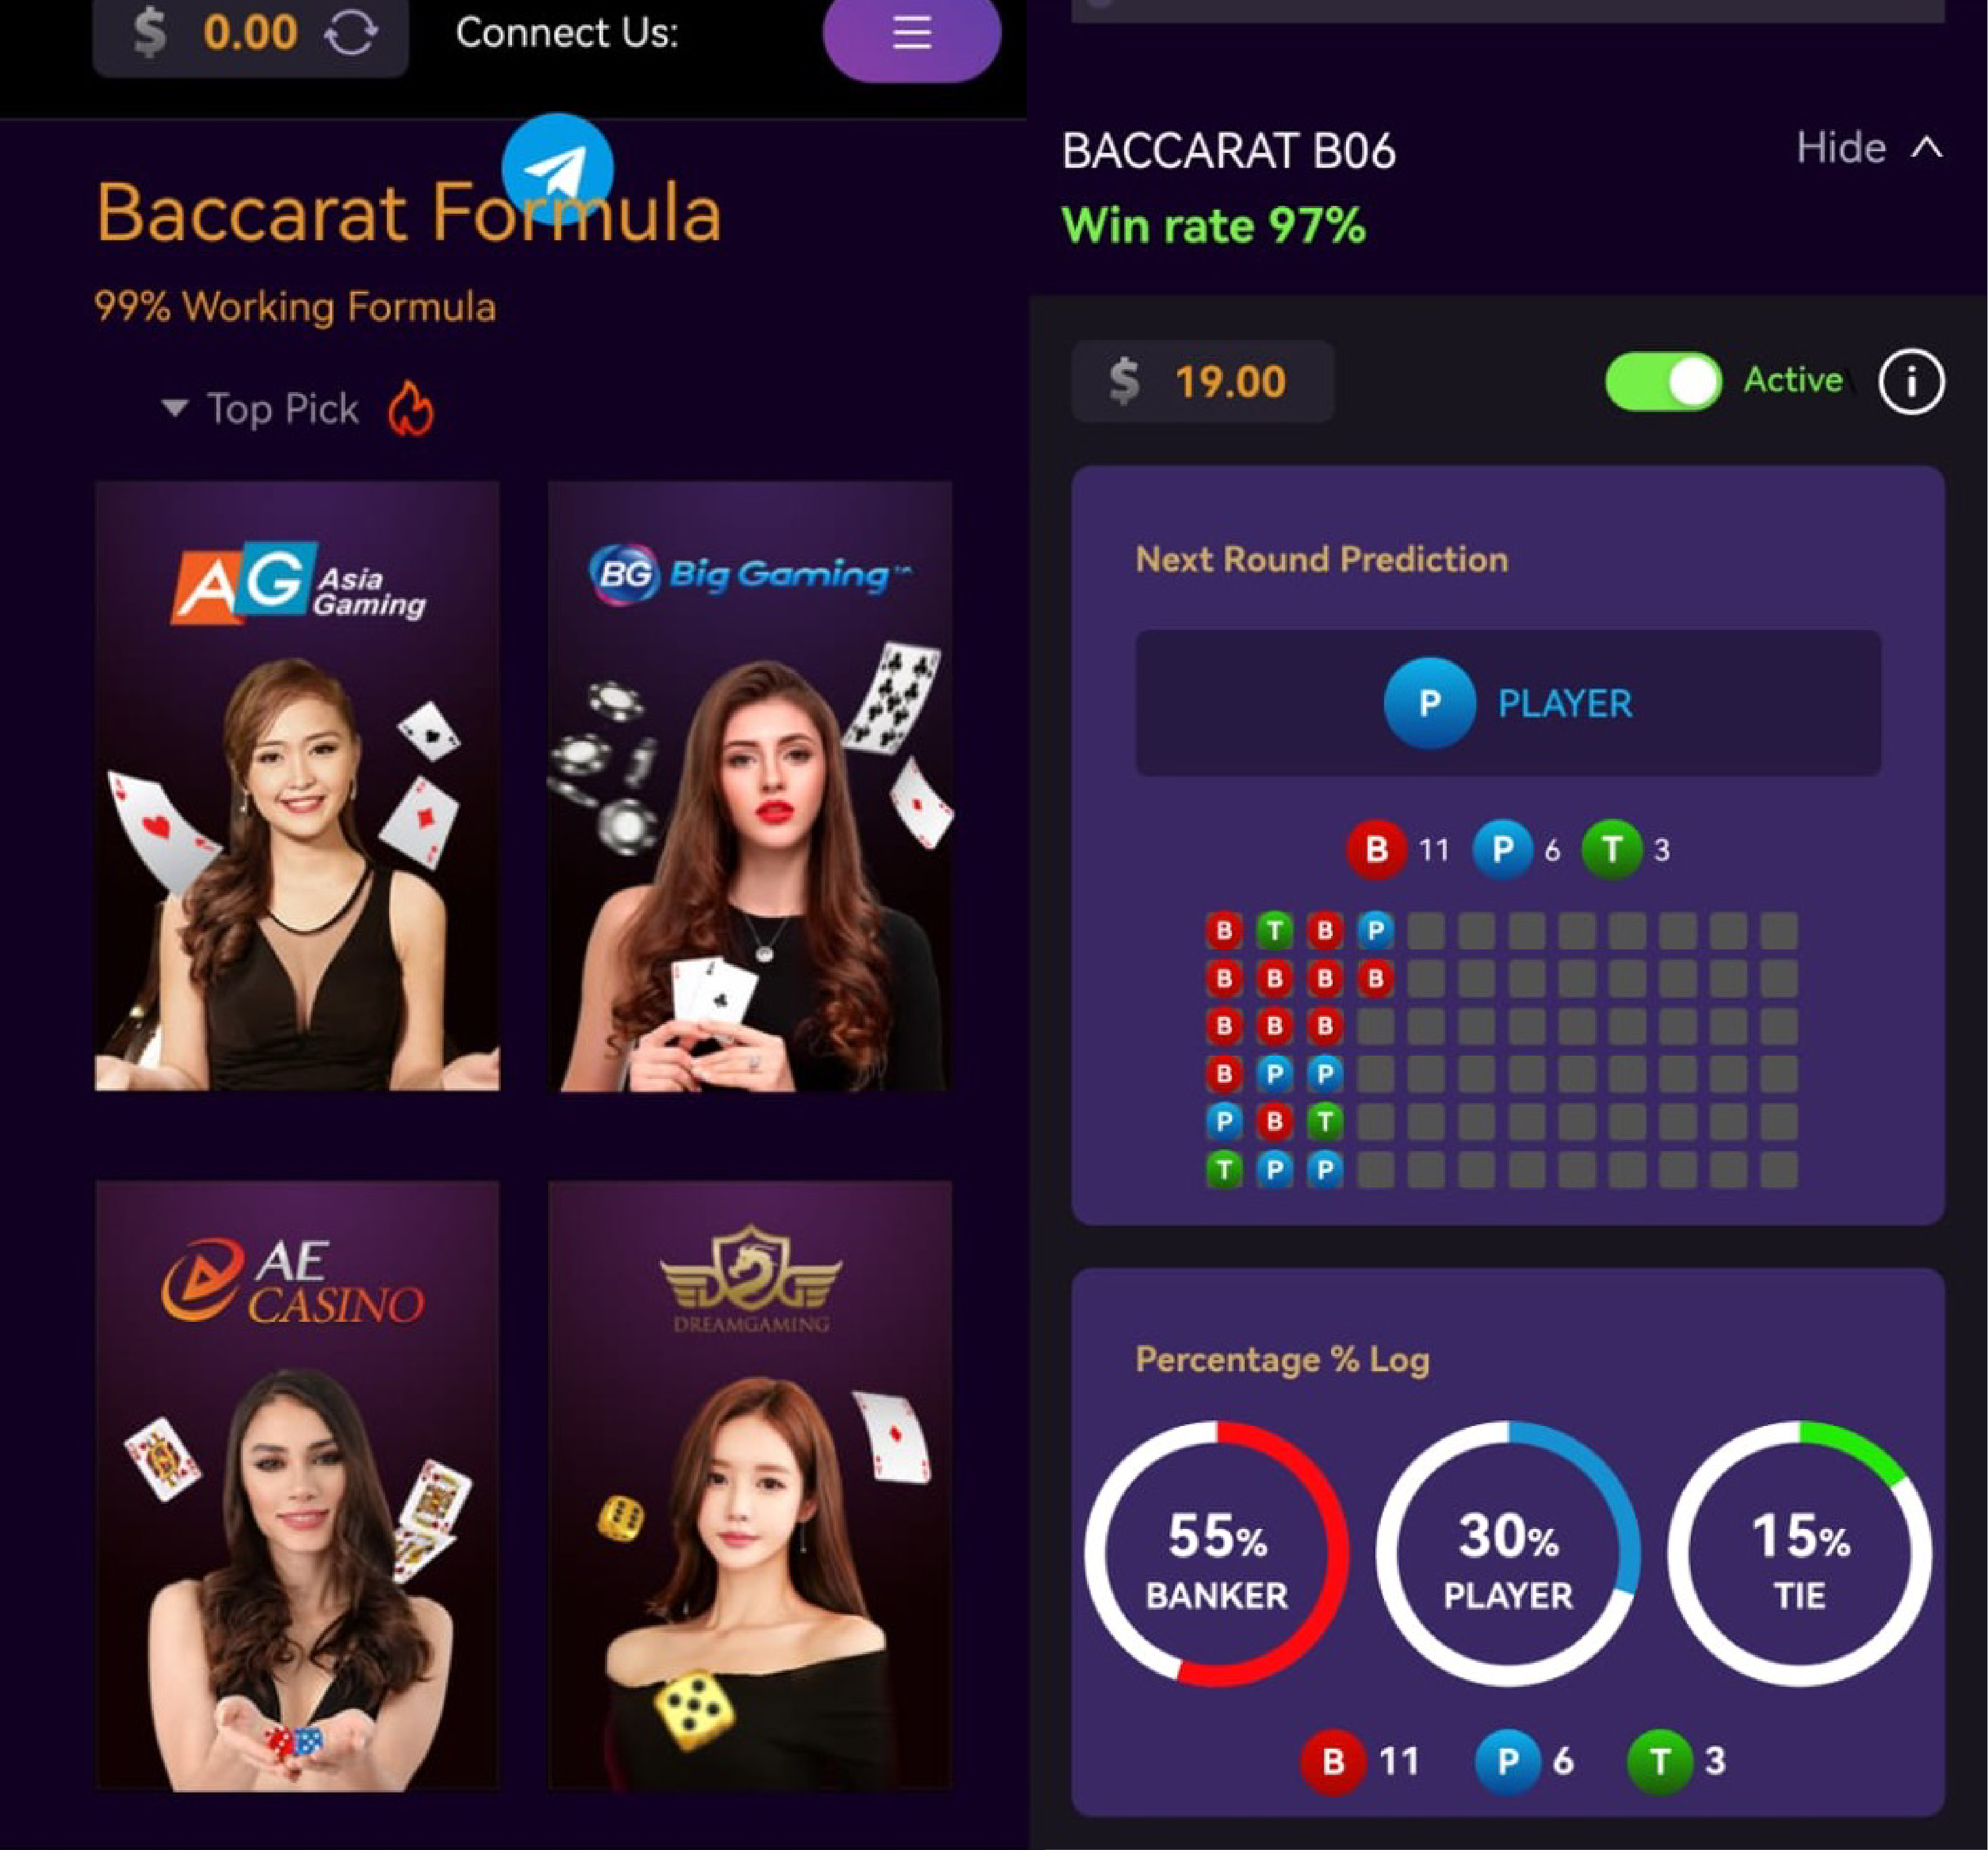The width and height of the screenshot is (1988, 1850).
Task: Click the $ 19.00 balance field
Action: [x=1203, y=381]
